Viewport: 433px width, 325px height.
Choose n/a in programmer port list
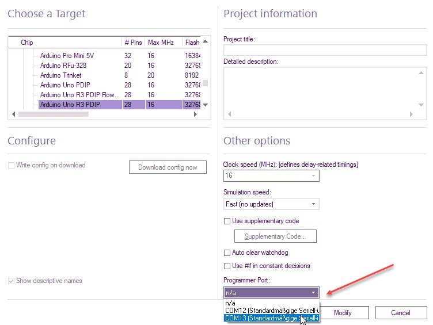coord(272,303)
